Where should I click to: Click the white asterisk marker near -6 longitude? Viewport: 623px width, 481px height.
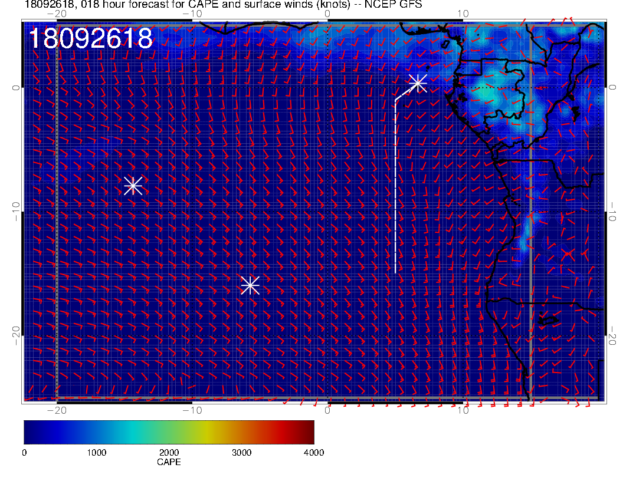[250, 285]
